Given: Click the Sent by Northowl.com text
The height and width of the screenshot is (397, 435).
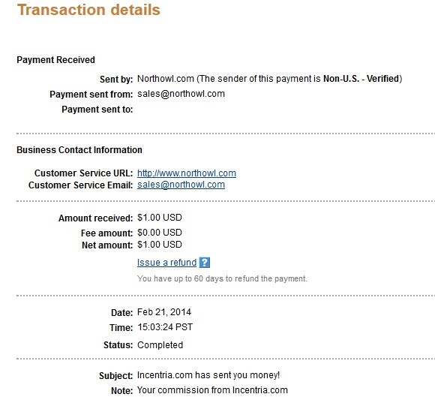Looking at the screenshot, I should [166, 79].
